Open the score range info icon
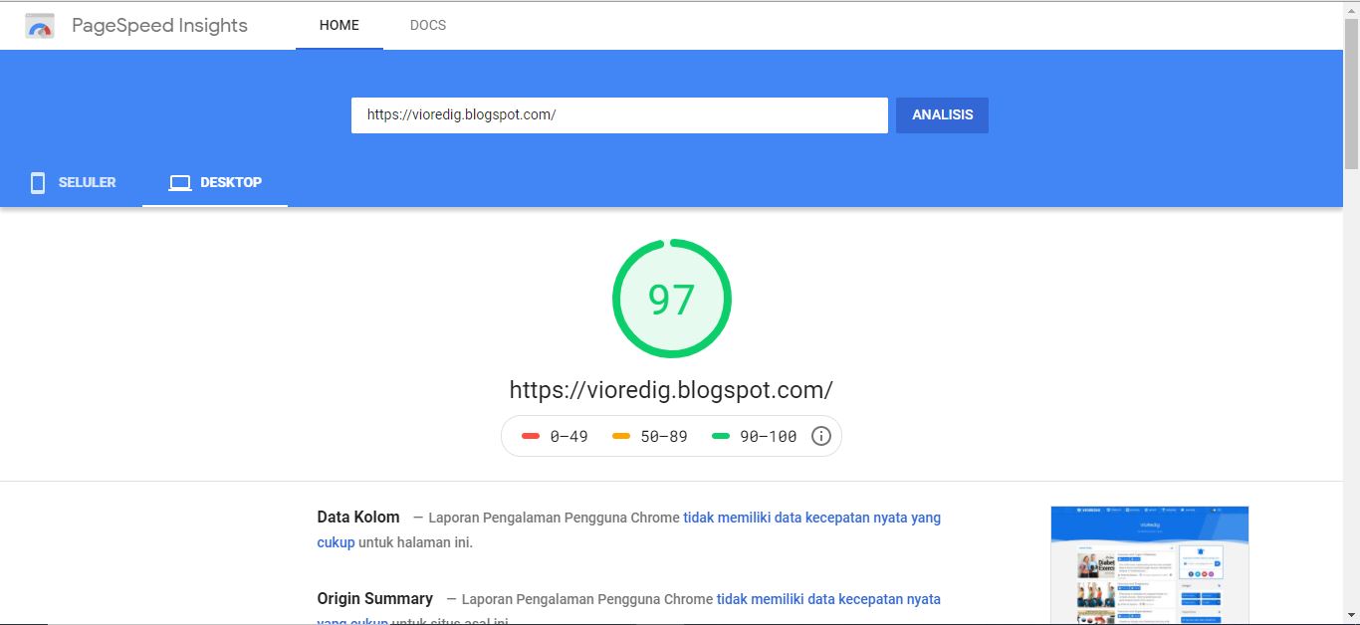Image resolution: width=1360 pixels, height=625 pixels. [x=821, y=436]
